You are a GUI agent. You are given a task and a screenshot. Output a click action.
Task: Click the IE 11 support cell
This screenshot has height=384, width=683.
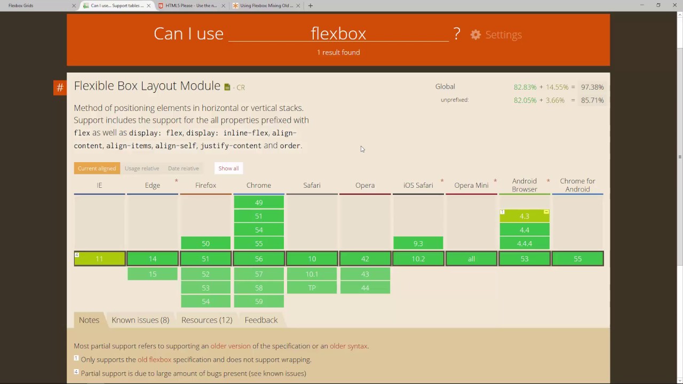99,259
